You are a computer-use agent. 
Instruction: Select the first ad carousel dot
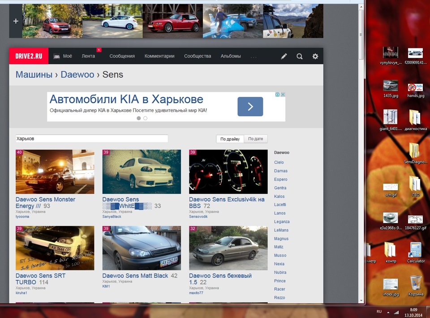pos(139,118)
